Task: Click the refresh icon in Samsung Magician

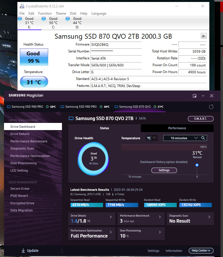Action: click(211, 107)
